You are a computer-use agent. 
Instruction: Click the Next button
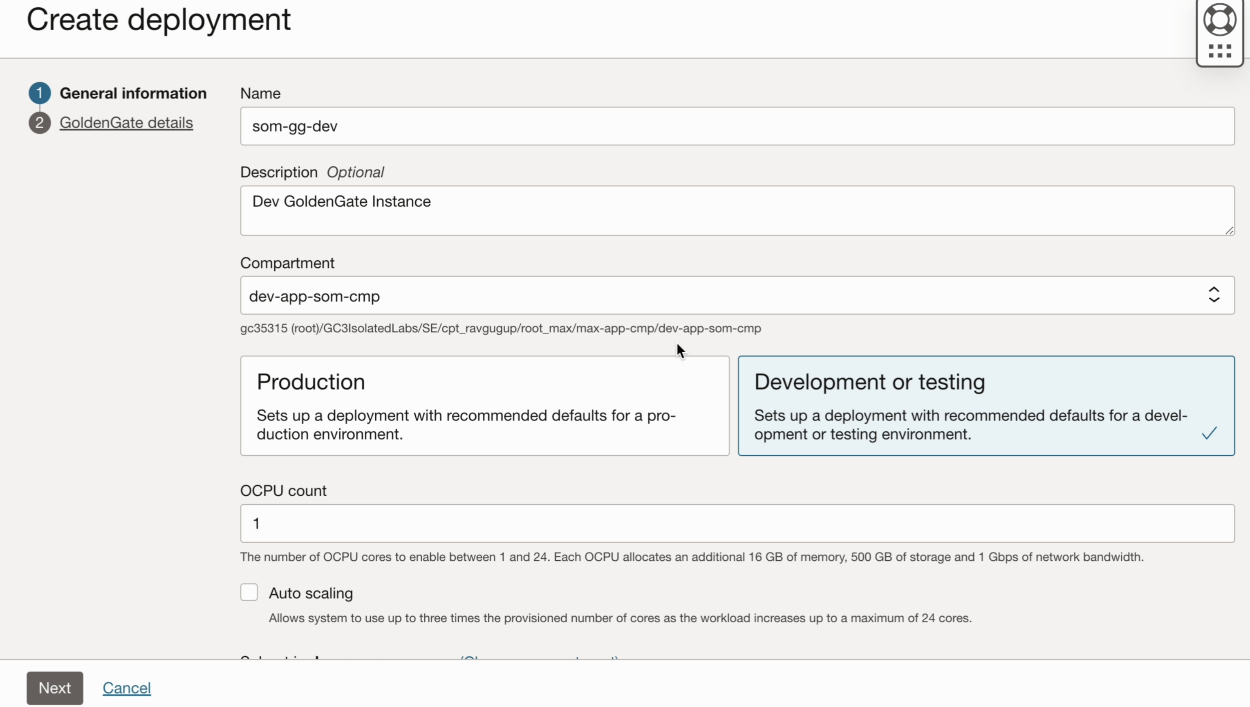click(54, 687)
